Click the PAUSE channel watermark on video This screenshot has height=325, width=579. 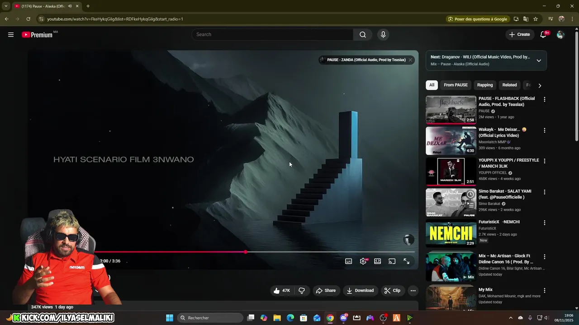click(x=408, y=240)
